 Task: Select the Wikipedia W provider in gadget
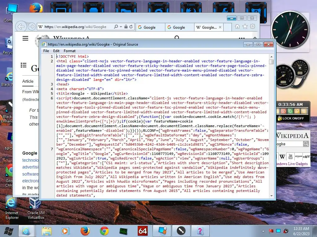(282, 156)
